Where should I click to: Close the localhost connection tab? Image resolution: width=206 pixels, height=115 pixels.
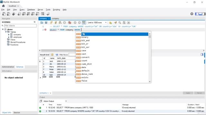coord(18,6)
